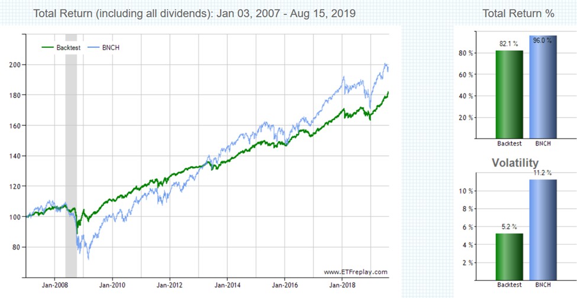Click the Jan-2018 x-axis date label
The image size is (577, 298).
point(343,284)
